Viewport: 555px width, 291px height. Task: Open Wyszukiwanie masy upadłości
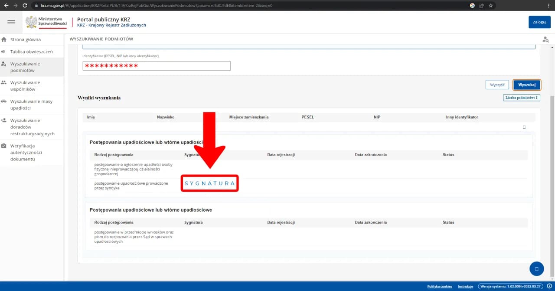[x=31, y=105]
